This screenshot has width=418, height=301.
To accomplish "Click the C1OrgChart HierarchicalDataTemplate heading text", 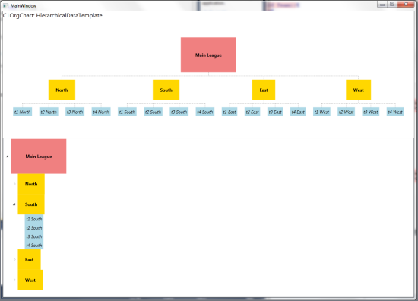I will click(52, 15).
